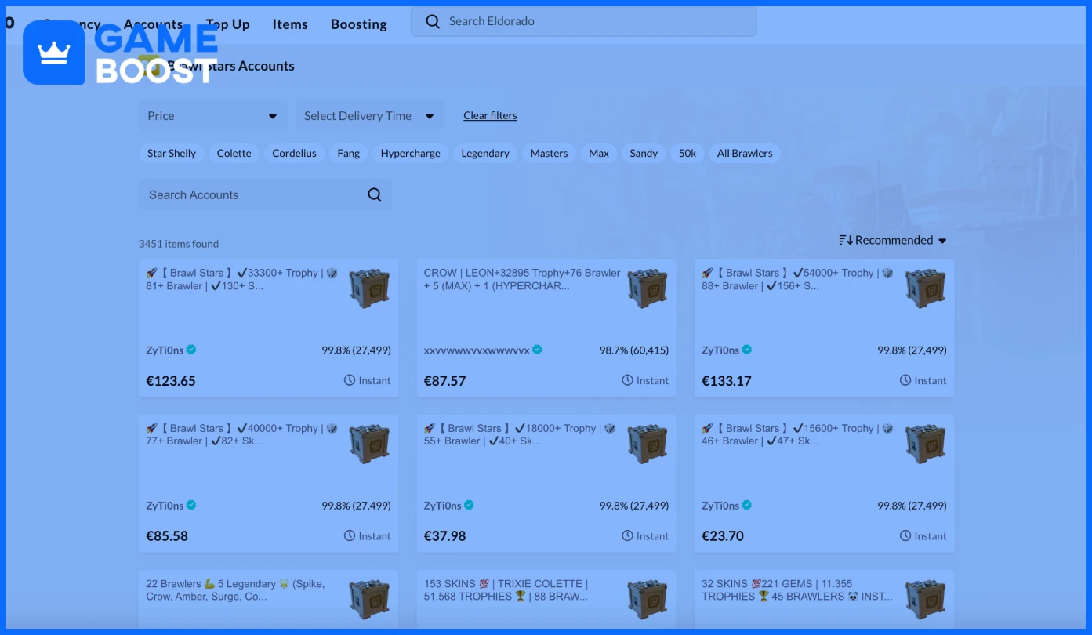Open the 153 SKINS TRIXIE COLETTE listing title
The width and height of the screenshot is (1092, 635).
tap(506, 590)
